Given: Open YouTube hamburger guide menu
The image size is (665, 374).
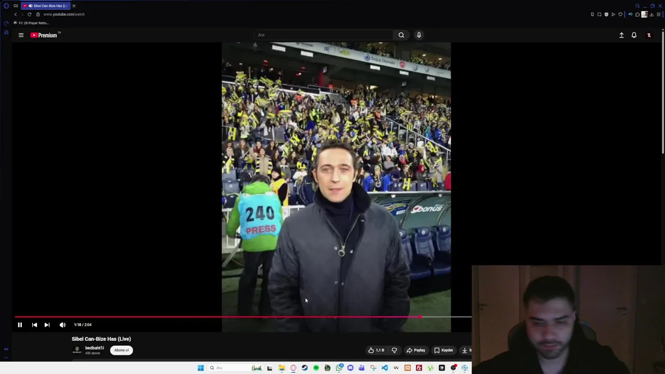Looking at the screenshot, I should pyautogui.click(x=21, y=35).
